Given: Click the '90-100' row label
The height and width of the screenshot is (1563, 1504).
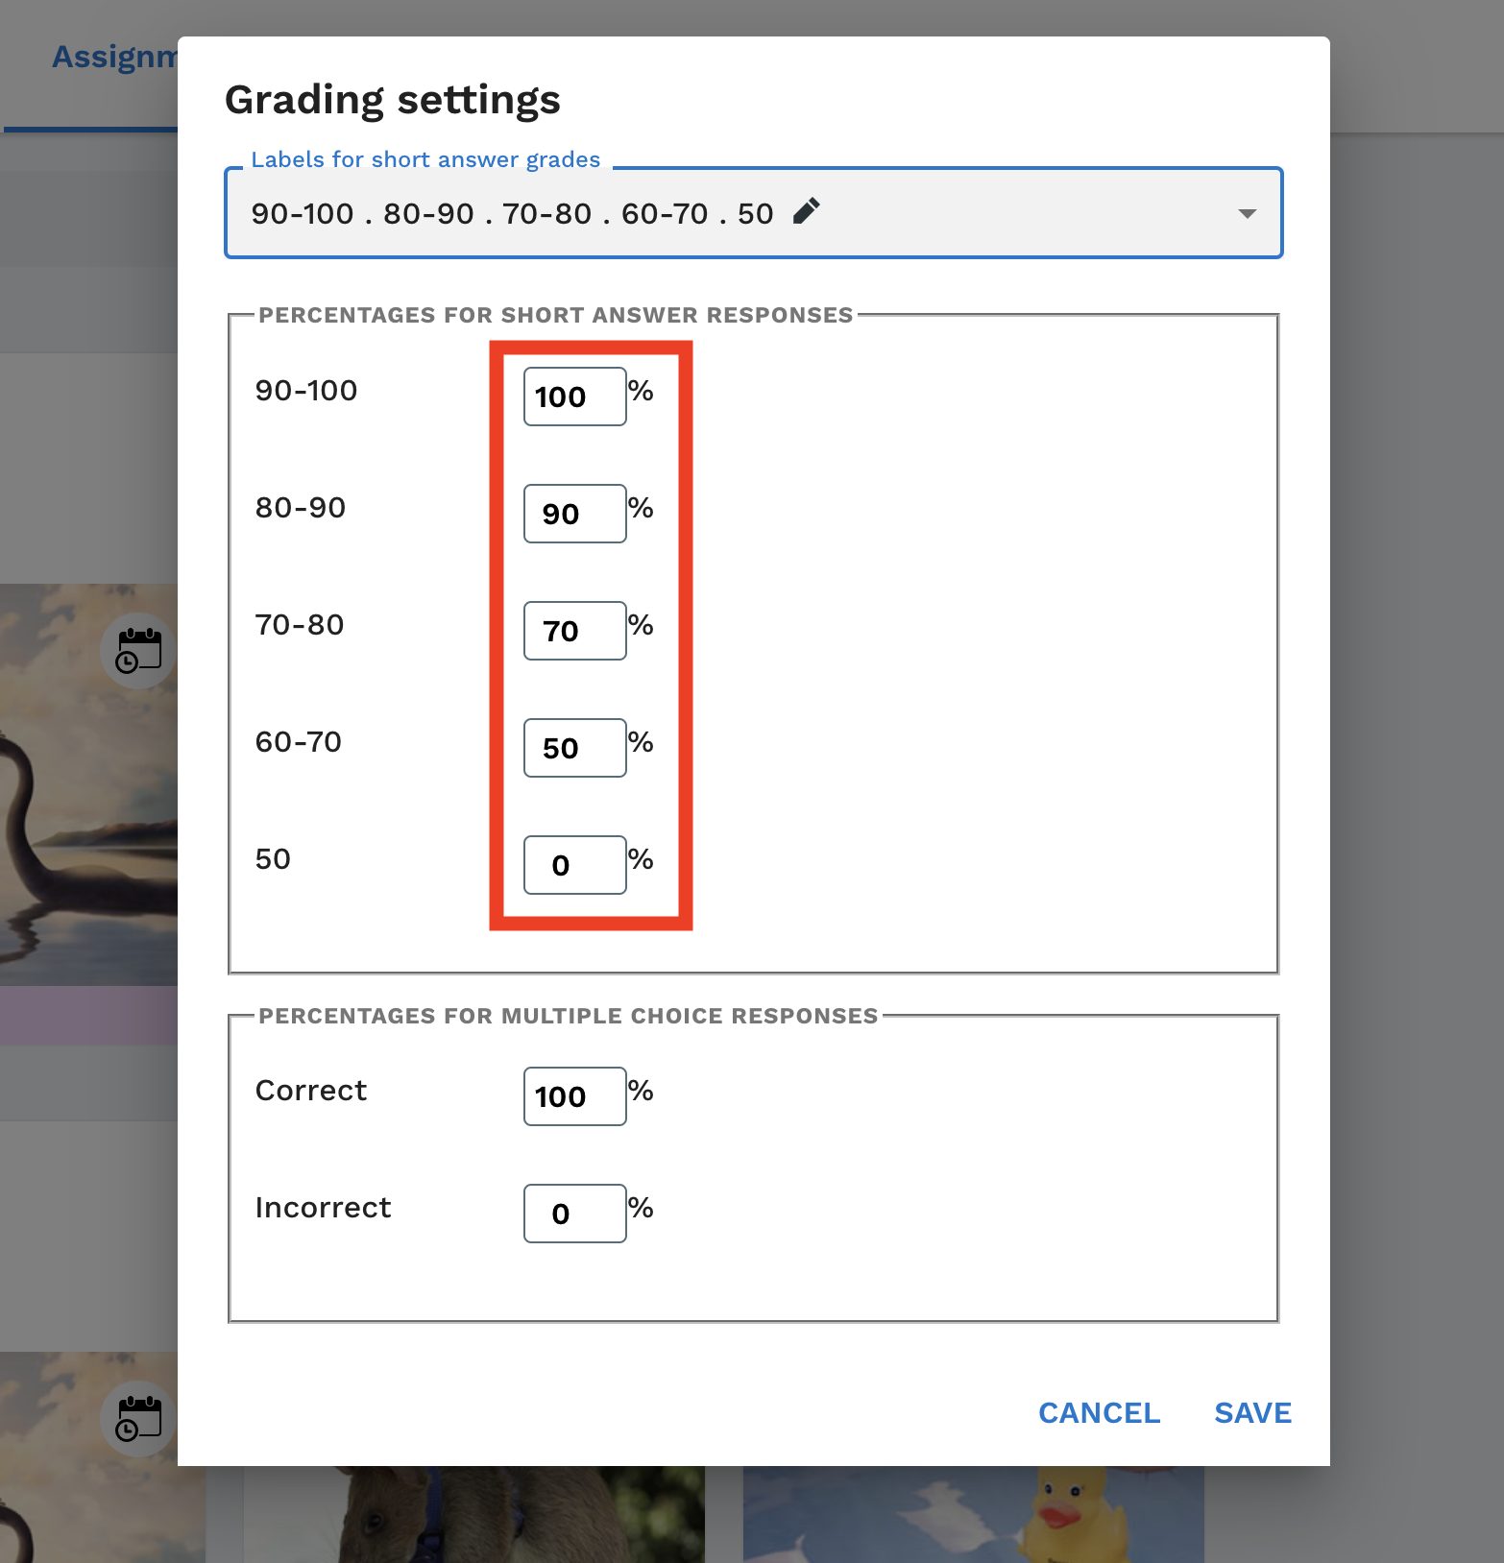Looking at the screenshot, I should (306, 391).
